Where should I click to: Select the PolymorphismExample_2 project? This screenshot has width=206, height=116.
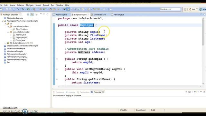click(x=17, y=57)
